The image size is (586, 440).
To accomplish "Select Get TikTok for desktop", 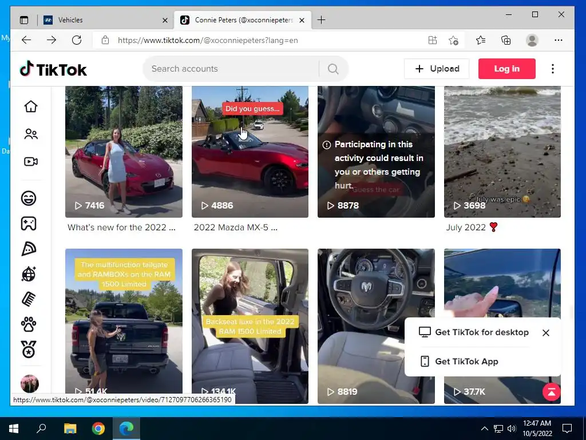I will (x=474, y=332).
